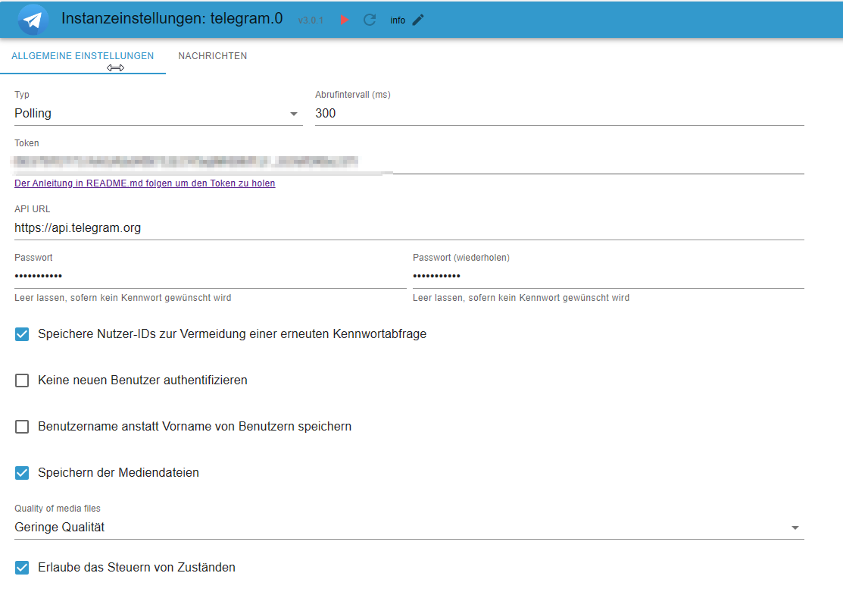The width and height of the screenshot is (843, 595).
Task: Start the instance with the red play icon
Action: click(x=345, y=20)
